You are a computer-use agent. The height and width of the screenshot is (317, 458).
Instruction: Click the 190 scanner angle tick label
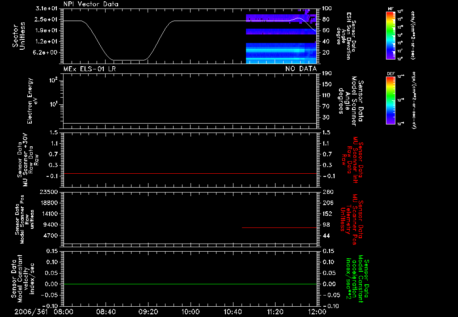coord(327,73)
